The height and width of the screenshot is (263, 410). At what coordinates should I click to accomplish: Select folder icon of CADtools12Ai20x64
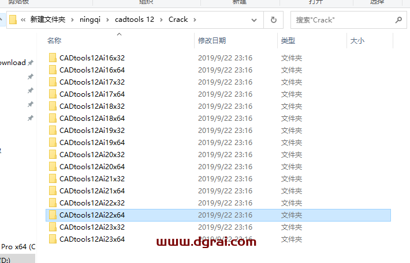point(53,166)
